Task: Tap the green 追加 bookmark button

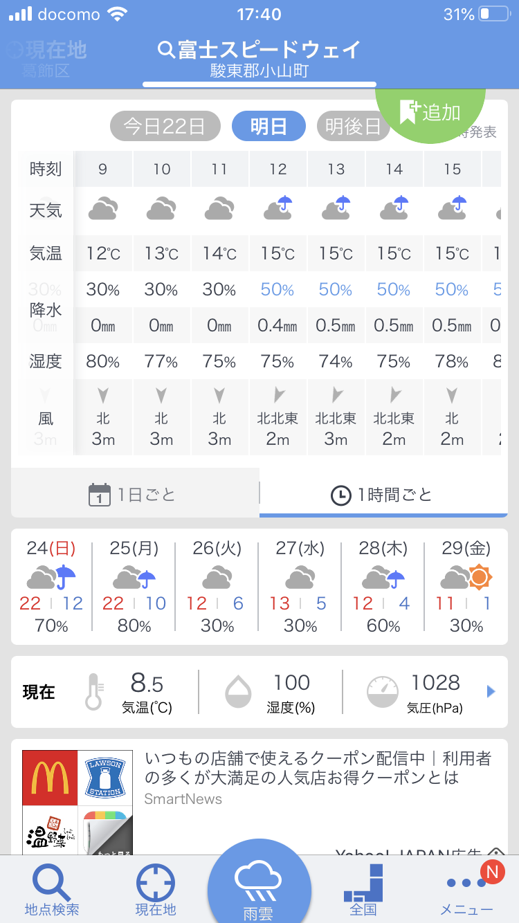Action: click(430, 111)
